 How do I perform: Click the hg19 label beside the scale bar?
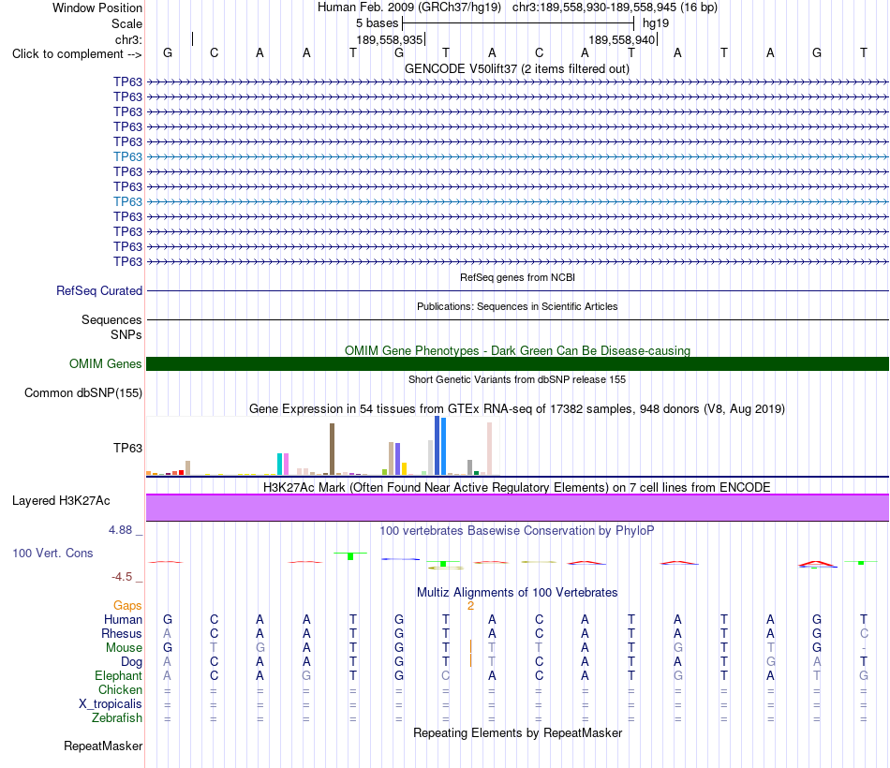point(656,23)
